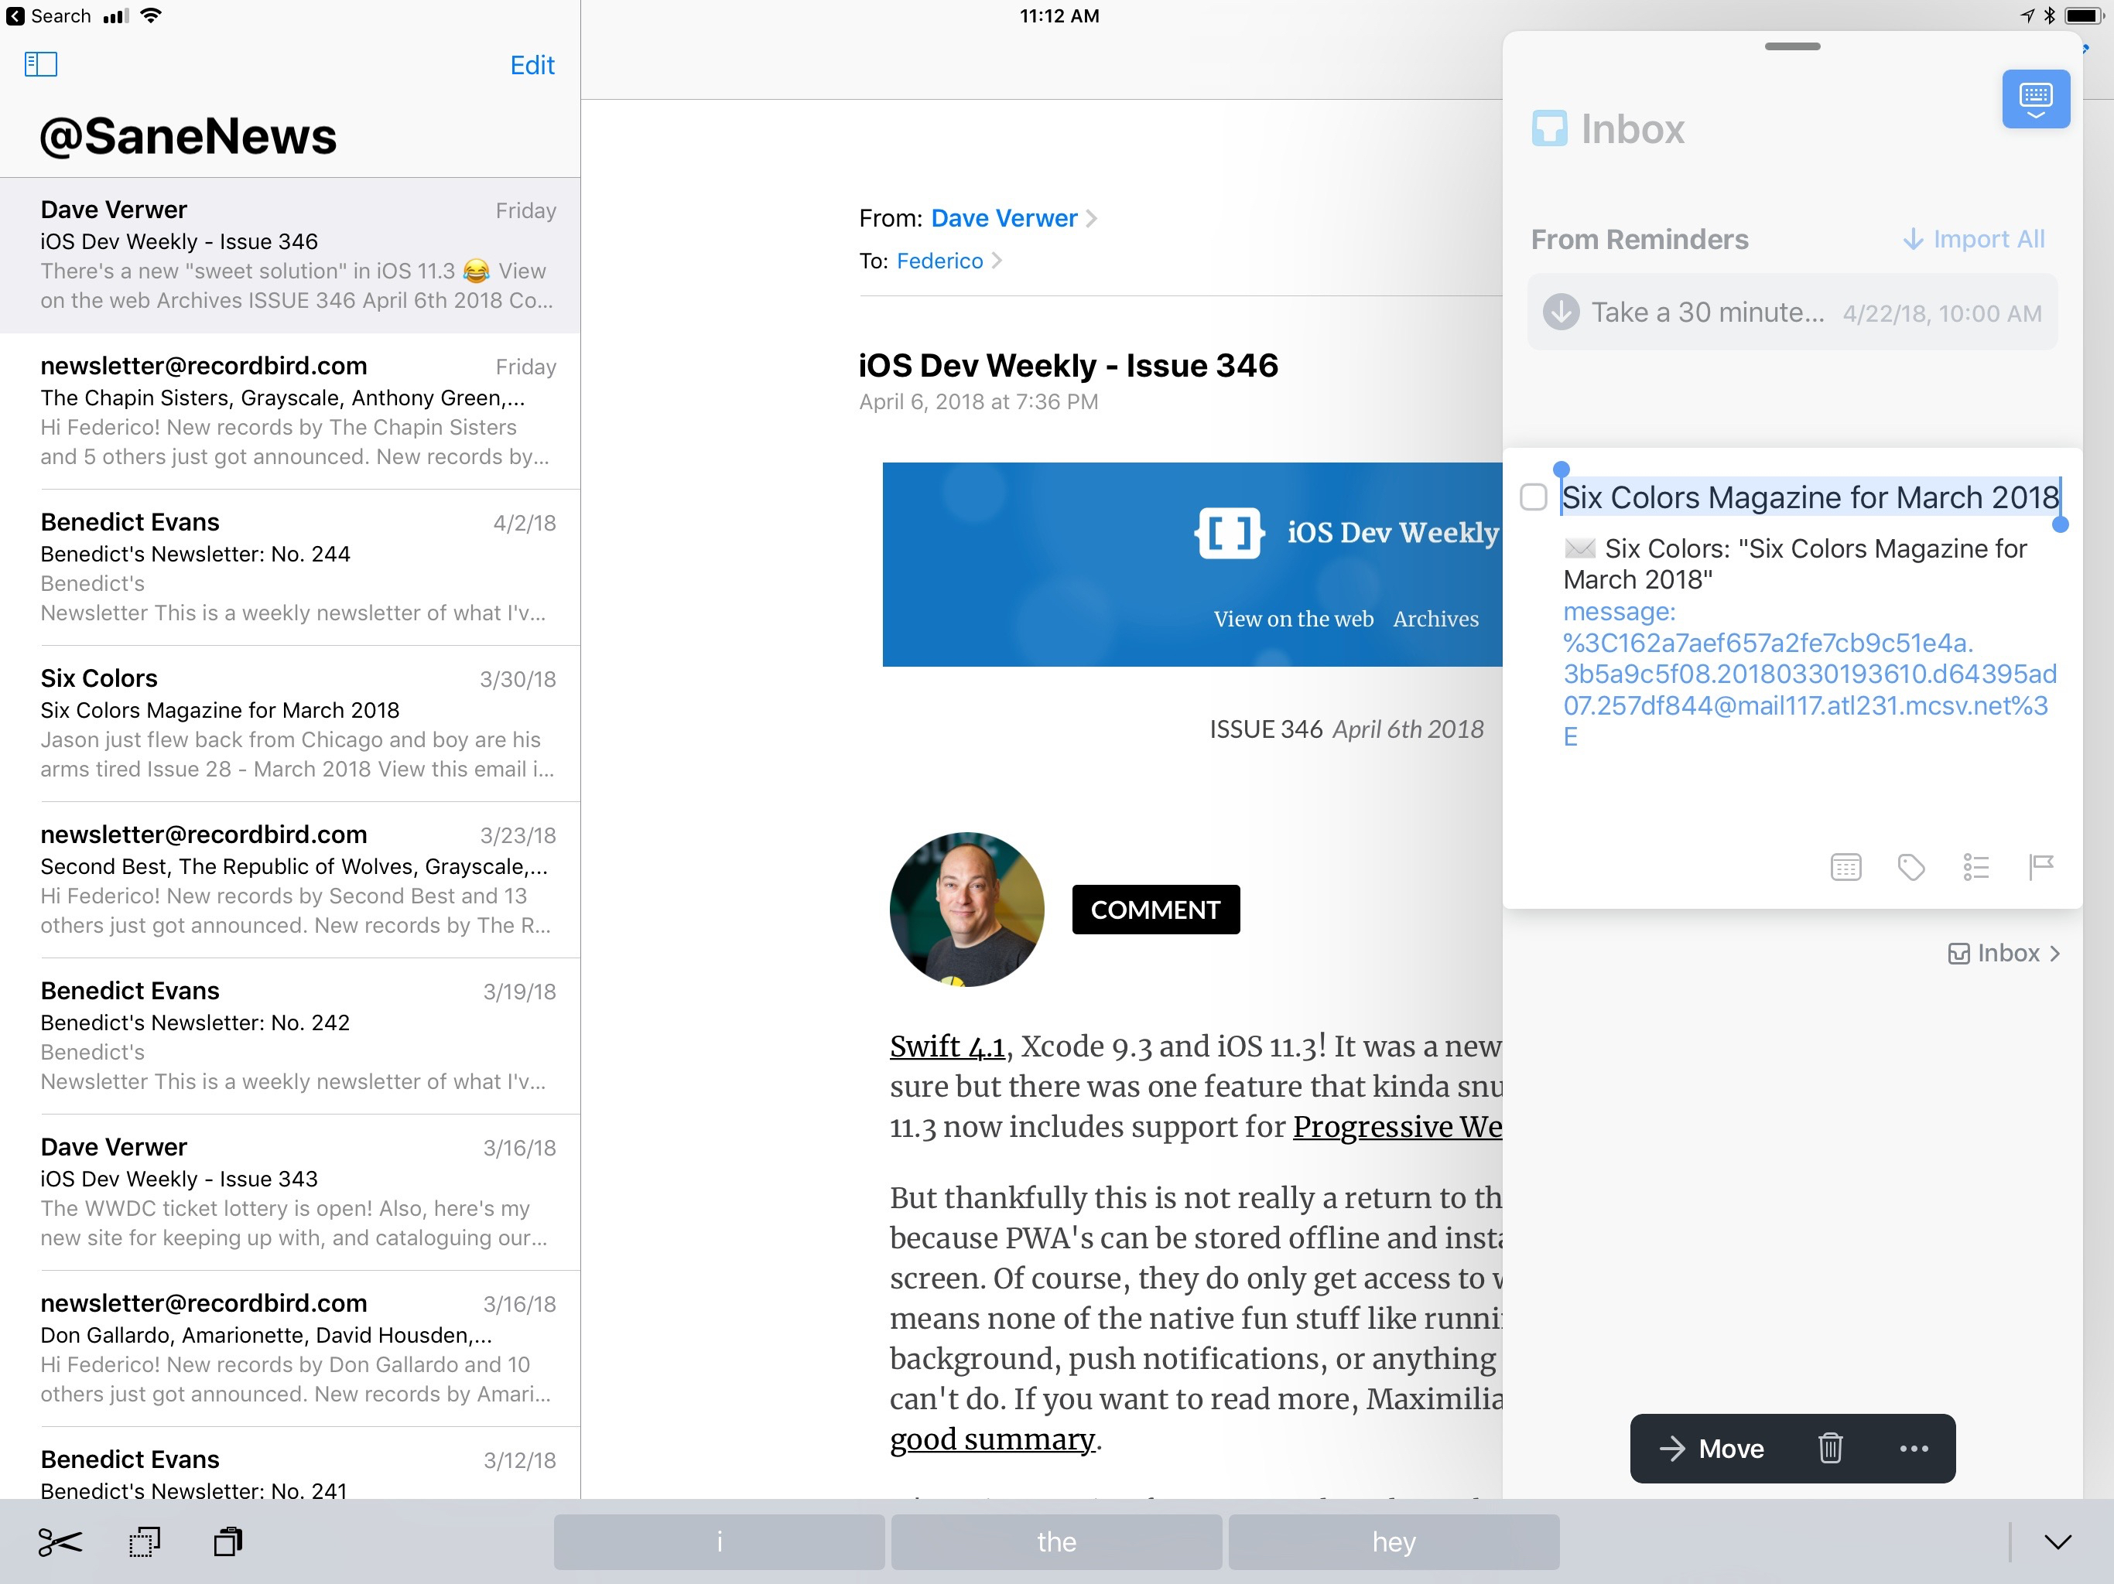Import the 'Take a 30 minute' reminder
The height and width of the screenshot is (1584, 2114).
[1561, 312]
